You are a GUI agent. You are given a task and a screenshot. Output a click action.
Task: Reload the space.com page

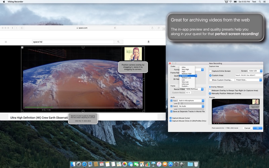115,28
